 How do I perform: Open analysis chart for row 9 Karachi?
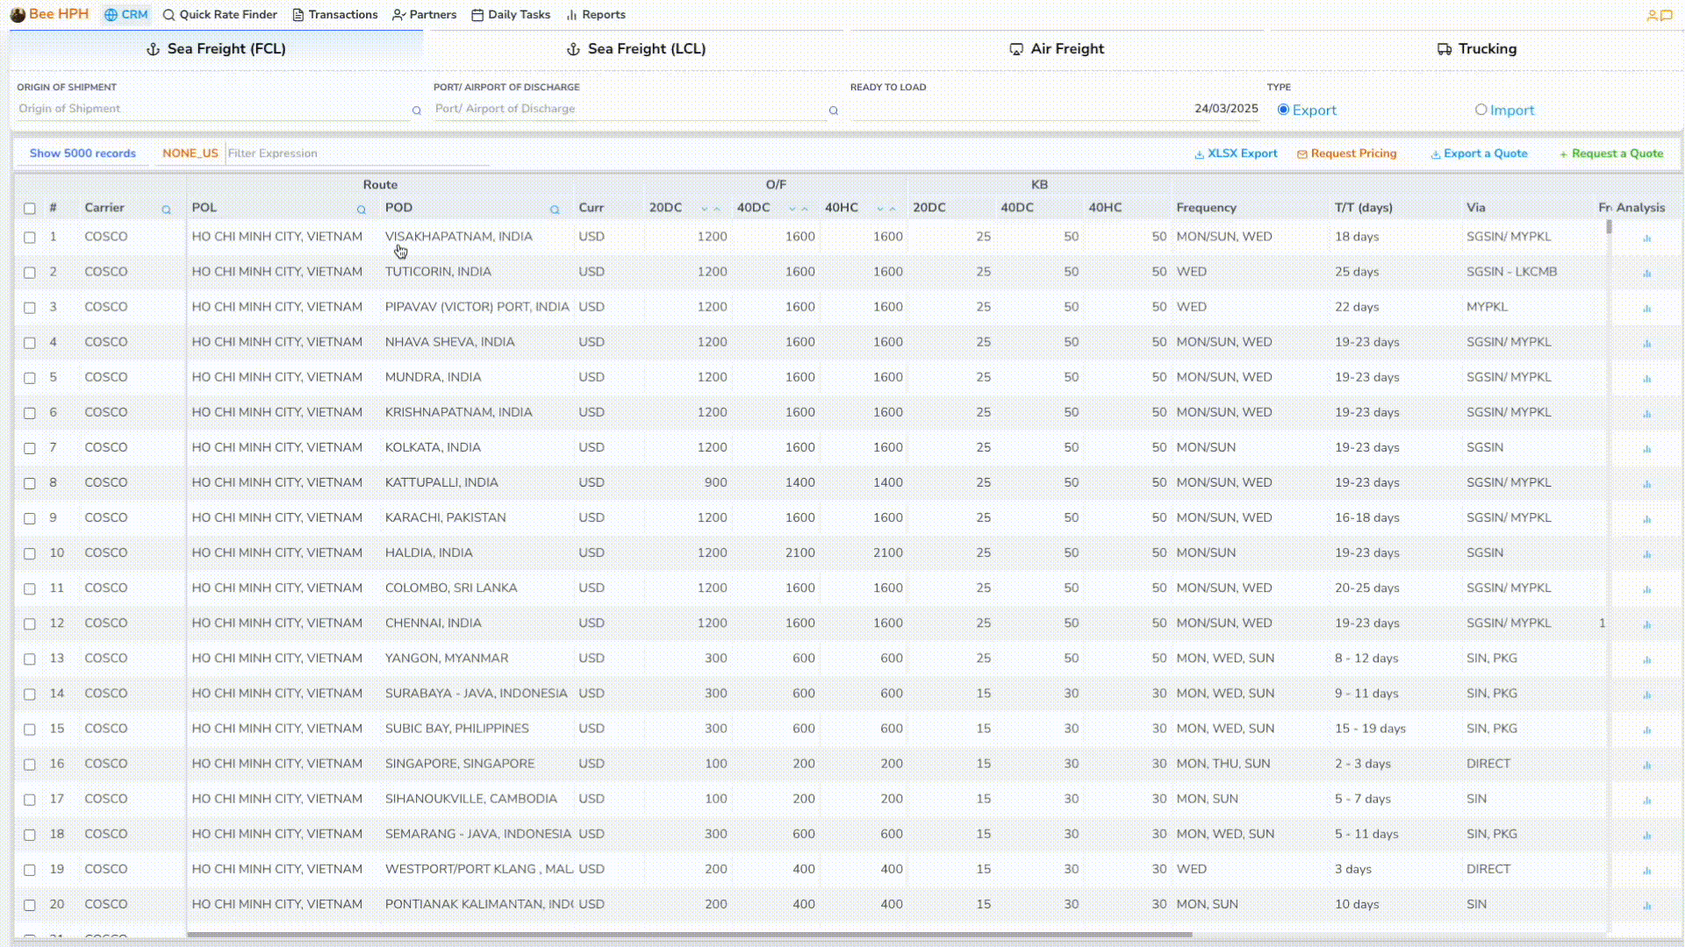point(1647,518)
